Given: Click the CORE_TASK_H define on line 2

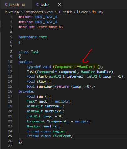Looking at the screenshot, I should click(46, 22).
